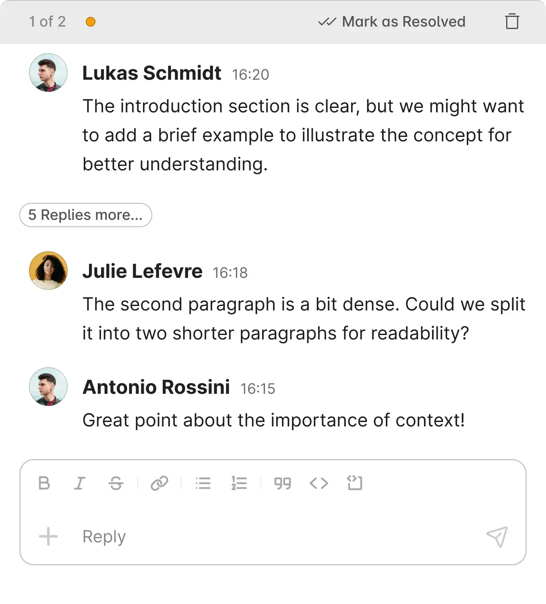Screen dimensions: 546x604
Task: Mark the thread as Resolved
Action: 392,22
